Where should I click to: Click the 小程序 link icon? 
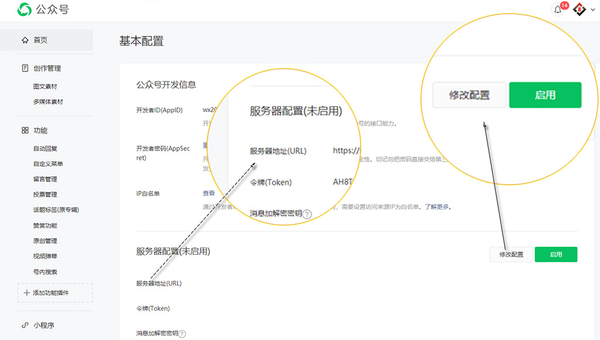coord(25,325)
